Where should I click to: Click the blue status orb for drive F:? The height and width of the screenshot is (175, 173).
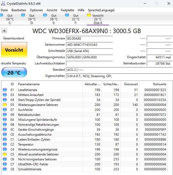[67, 15]
